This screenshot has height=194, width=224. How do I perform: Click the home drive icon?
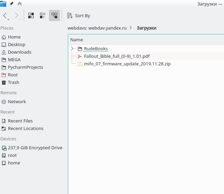[4, 163]
